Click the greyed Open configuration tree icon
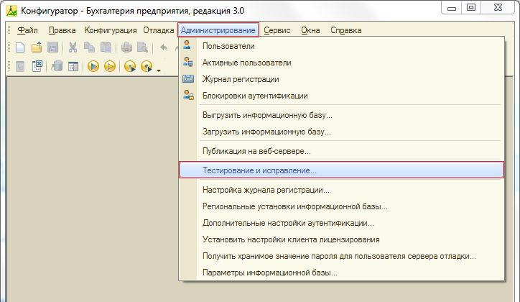Screen dimensions: 520x302 pyautogui.click(x=20, y=66)
